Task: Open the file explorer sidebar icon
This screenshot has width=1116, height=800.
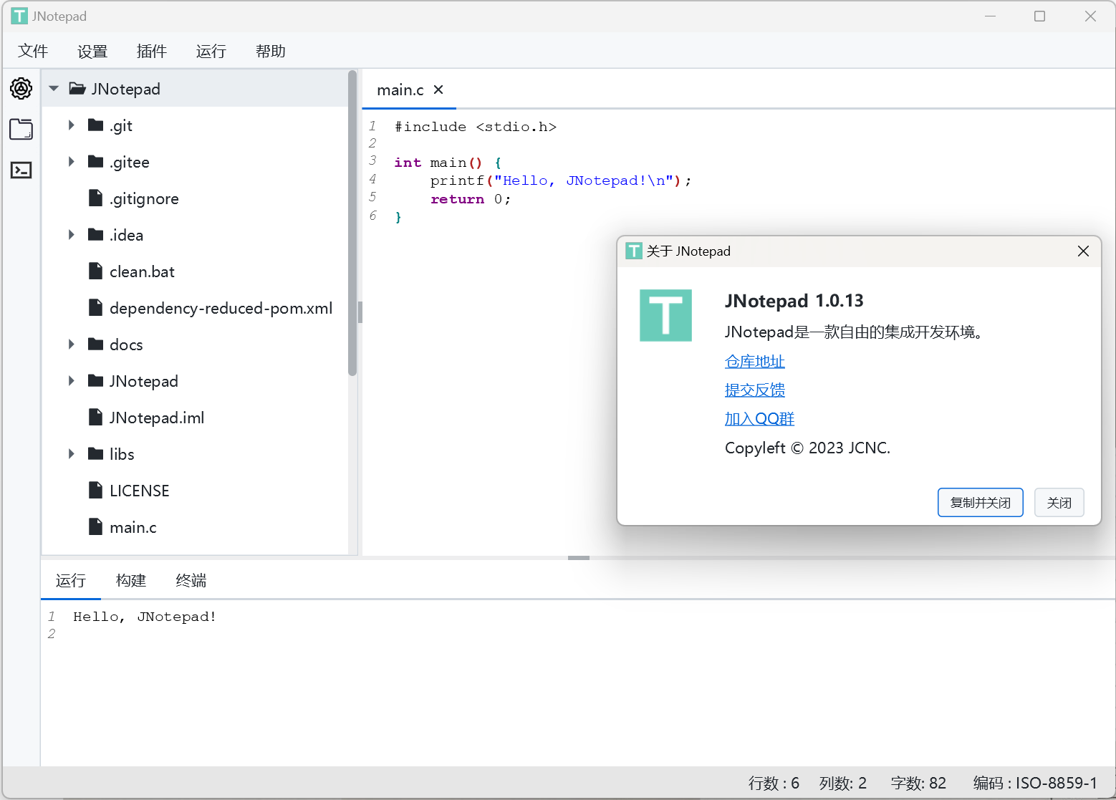Action: [21, 130]
